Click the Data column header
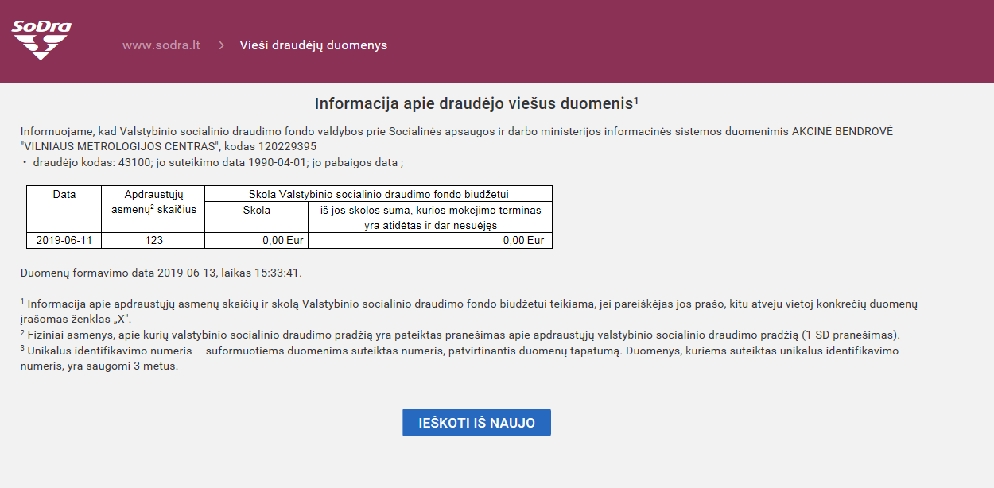Image resolution: width=994 pixels, height=488 pixels. point(64,194)
